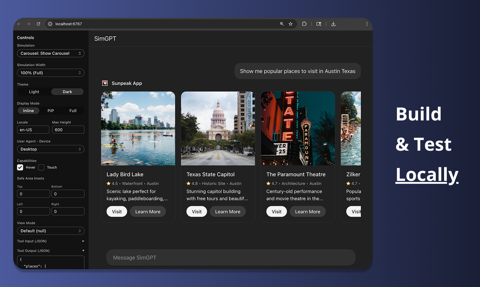Image resolution: width=480 pixels, height=287 pixels.
Task: Switch theme to Light
Action: point(34,91)
